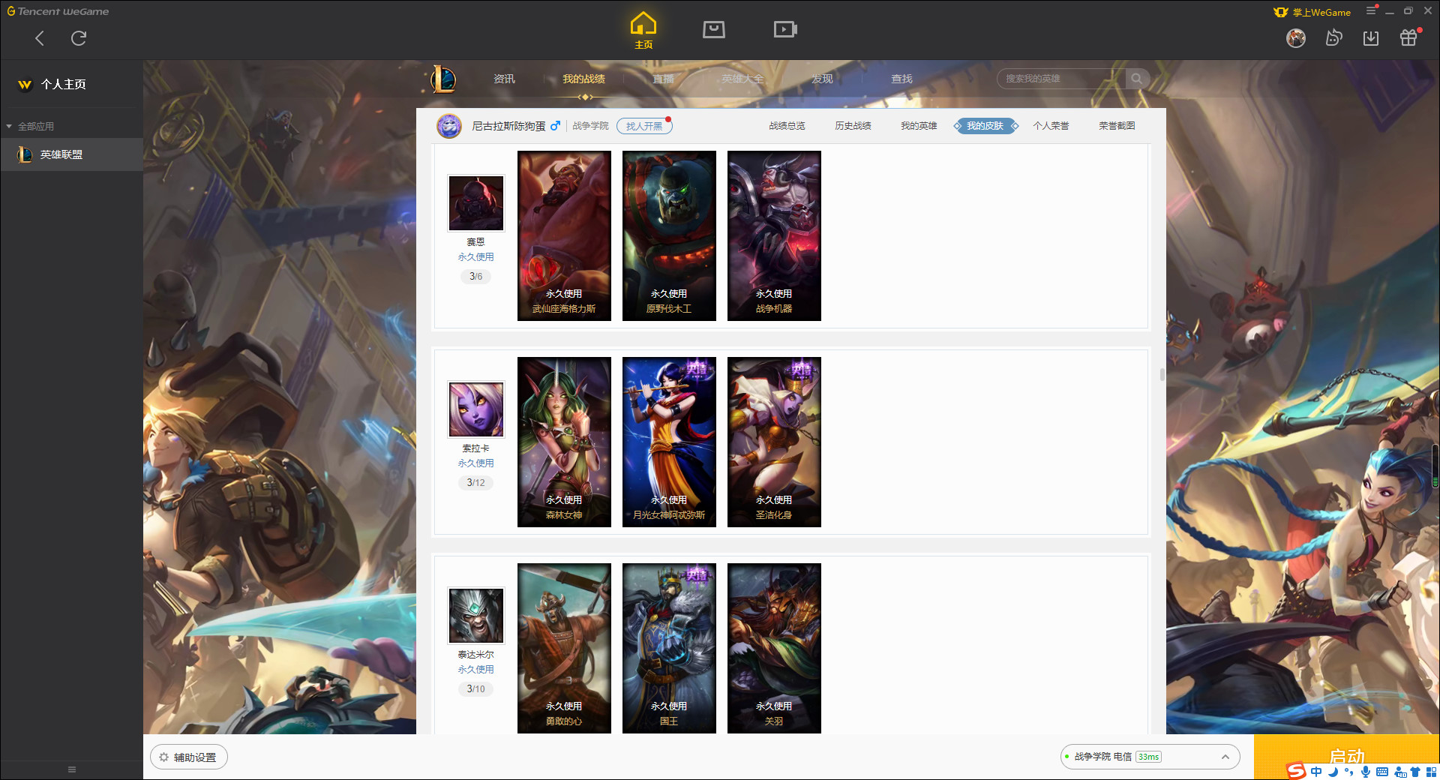Switch to 荣誉截图 tab
The width and height of the screenshot is (1440, 780).
tap(1117, 126)
